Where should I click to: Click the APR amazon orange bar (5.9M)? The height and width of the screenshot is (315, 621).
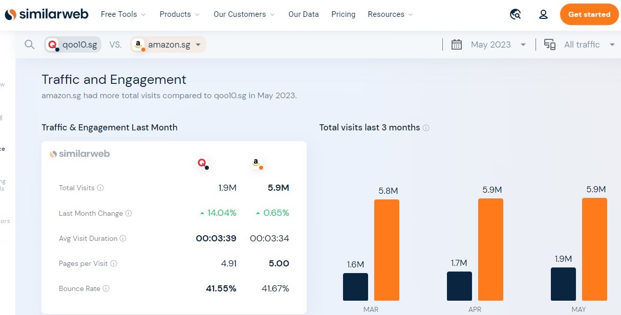(x=490, y=250)
